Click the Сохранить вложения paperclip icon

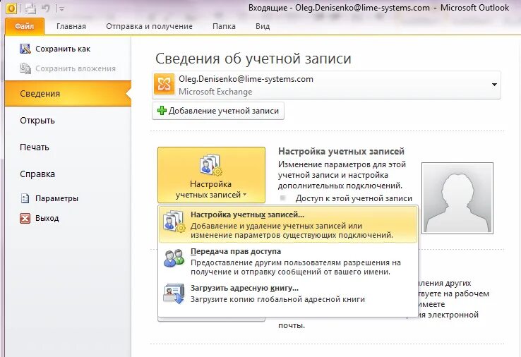tap(25, 68)
